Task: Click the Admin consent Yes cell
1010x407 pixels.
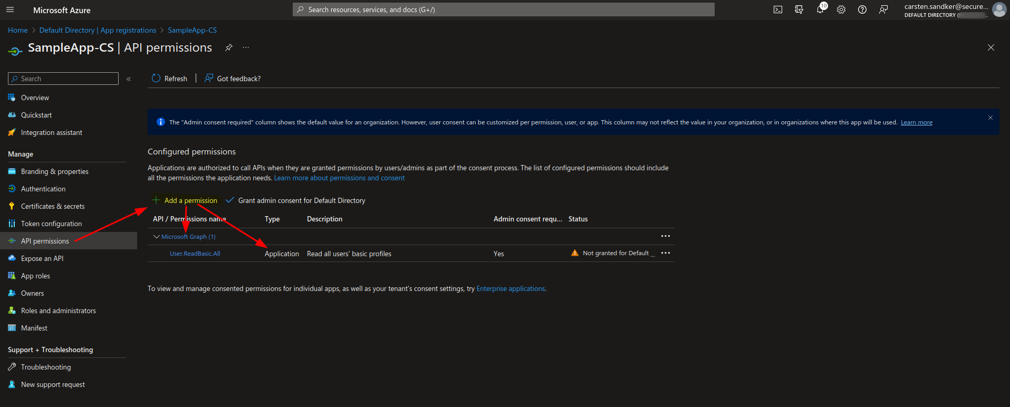Action: (498, 254)
